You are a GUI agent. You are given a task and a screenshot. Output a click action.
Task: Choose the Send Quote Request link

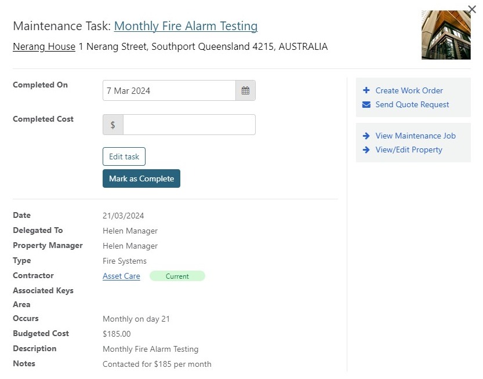click(412, 105)
